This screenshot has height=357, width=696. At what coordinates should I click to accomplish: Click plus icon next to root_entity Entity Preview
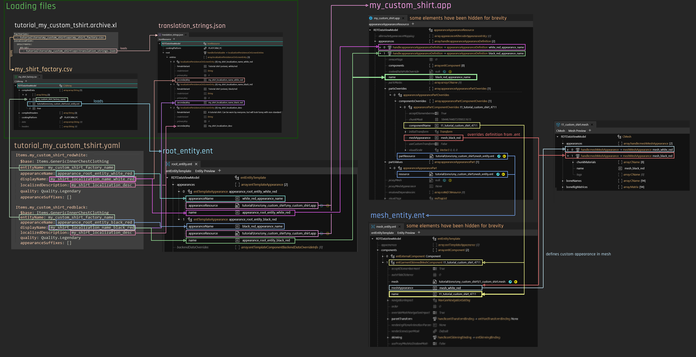(x=220, y=171)
